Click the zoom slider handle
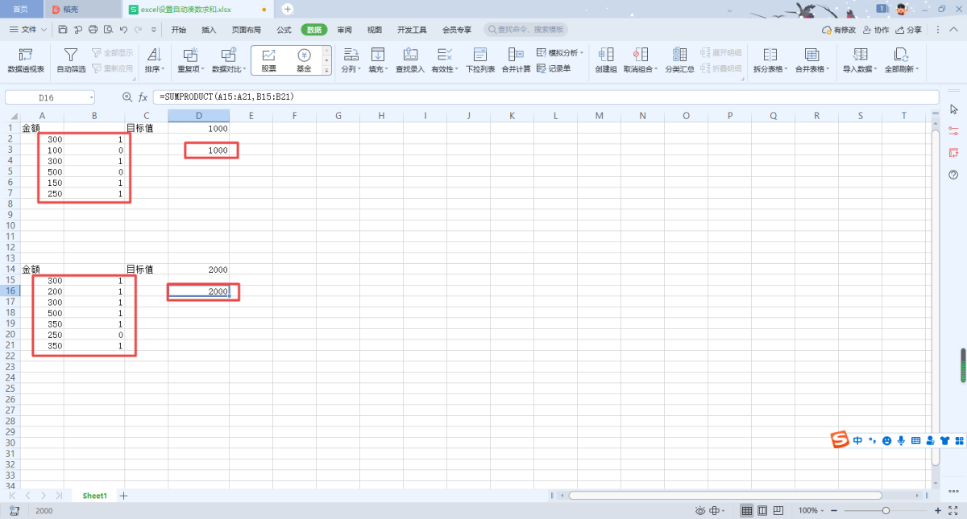The width and height of the screenshot is (967, 519). point(886,511)
